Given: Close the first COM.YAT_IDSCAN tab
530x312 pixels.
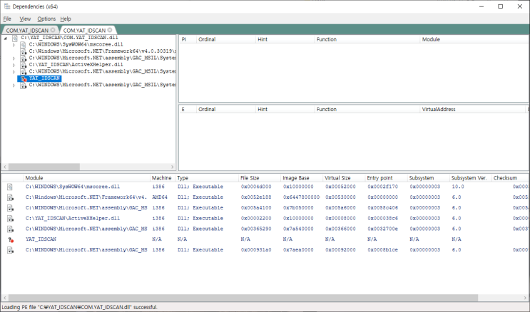Looking at the screenshot, I should (x=53, y=30).
